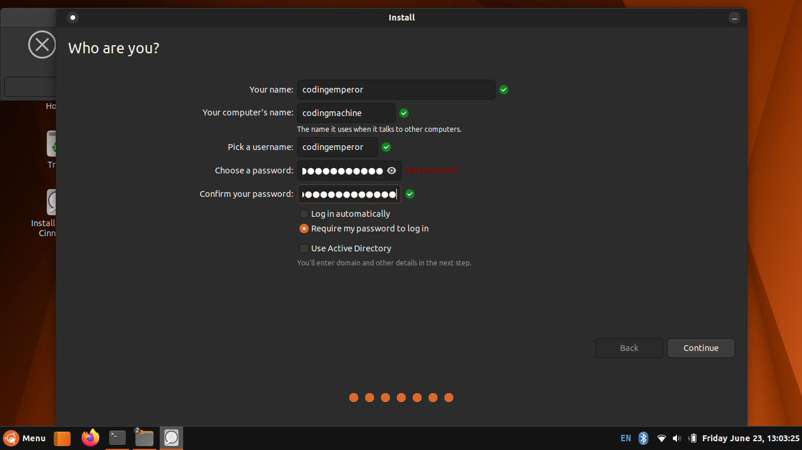Select Log in automatically option
This screenshot has width=802, height=450.
click(x=345, y=214)
